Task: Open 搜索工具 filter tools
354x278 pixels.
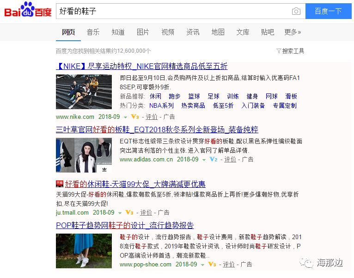Action: tap(293, 51)
